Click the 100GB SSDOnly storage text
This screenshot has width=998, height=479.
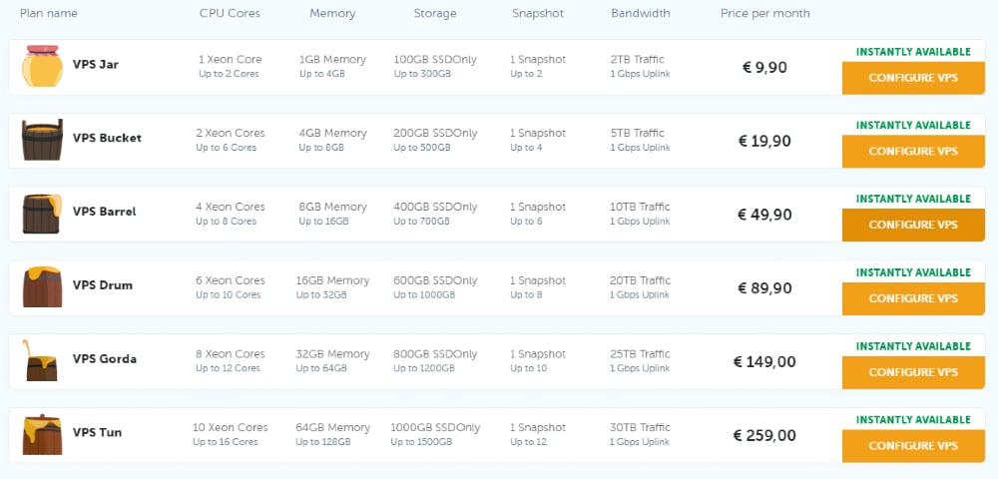coord(435,60)
